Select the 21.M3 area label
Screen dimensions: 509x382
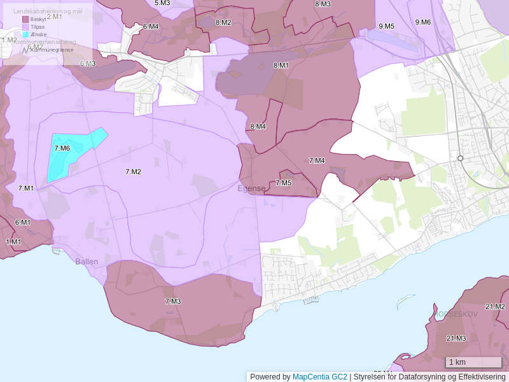coord(456,338)
